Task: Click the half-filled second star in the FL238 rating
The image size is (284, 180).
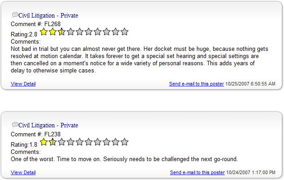Action: (52, 142)
